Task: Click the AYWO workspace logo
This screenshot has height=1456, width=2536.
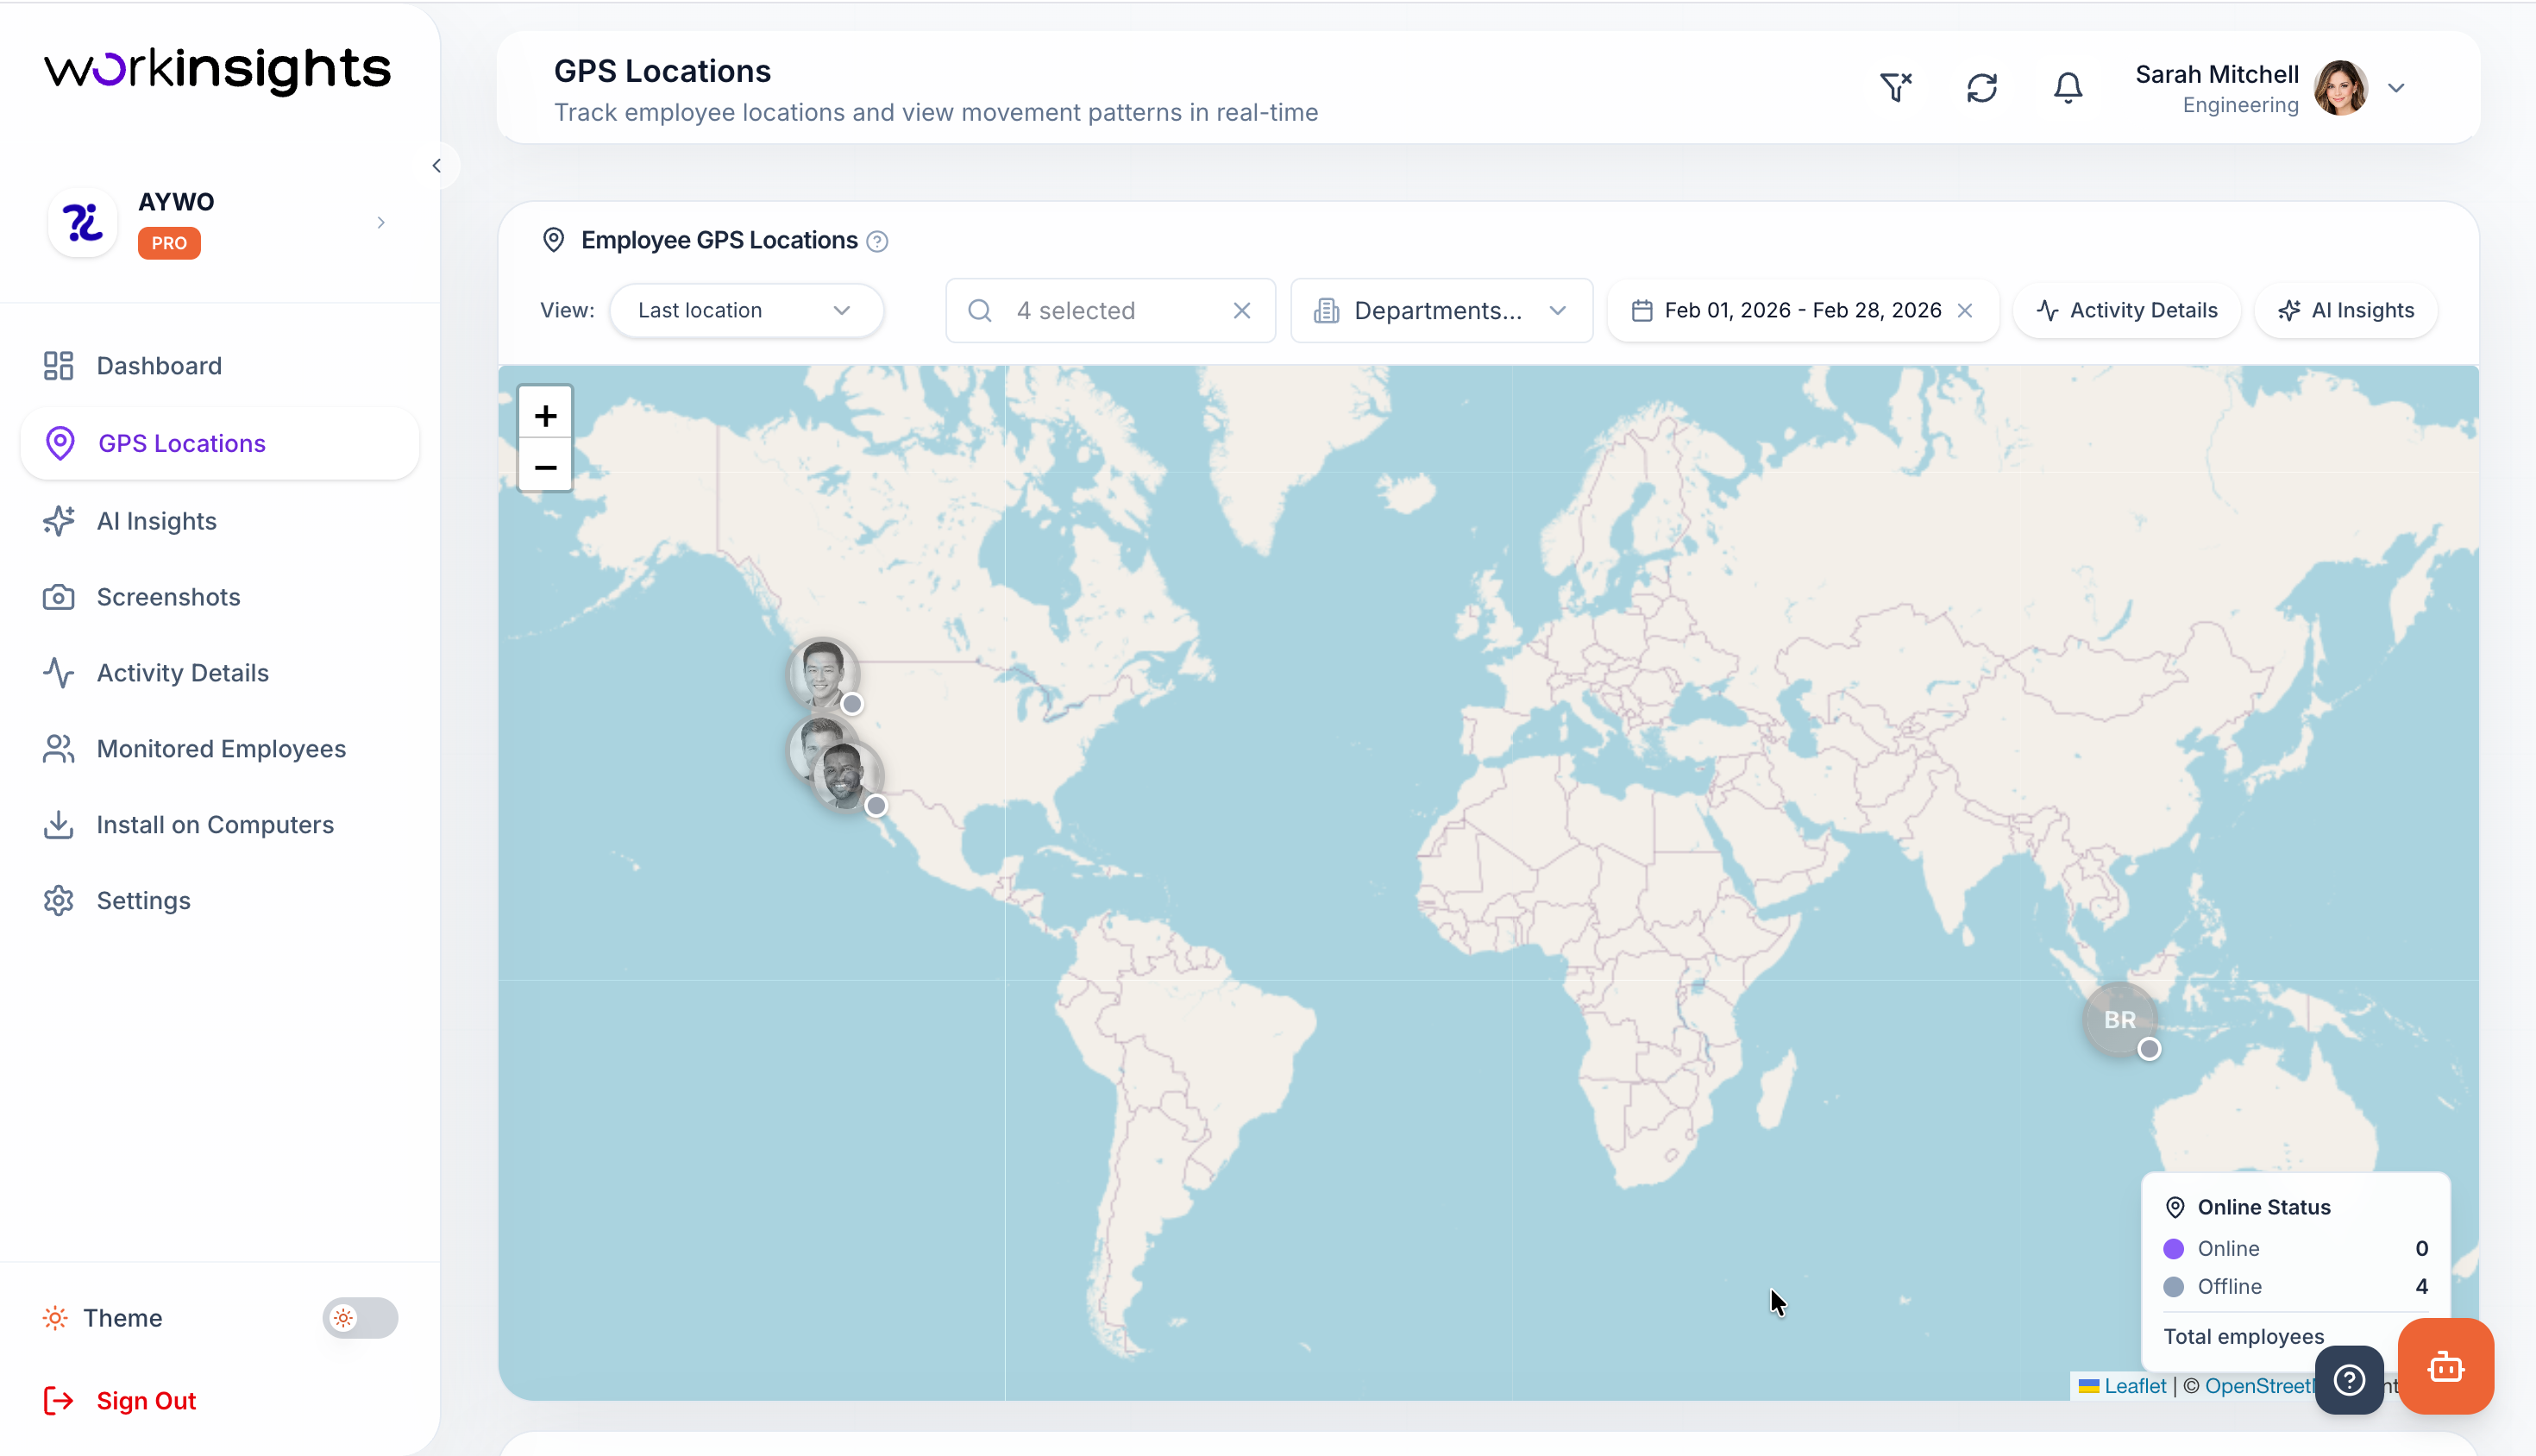Action: pos(83,222)
